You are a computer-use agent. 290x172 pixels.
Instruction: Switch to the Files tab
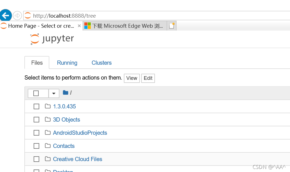point(37,63)
